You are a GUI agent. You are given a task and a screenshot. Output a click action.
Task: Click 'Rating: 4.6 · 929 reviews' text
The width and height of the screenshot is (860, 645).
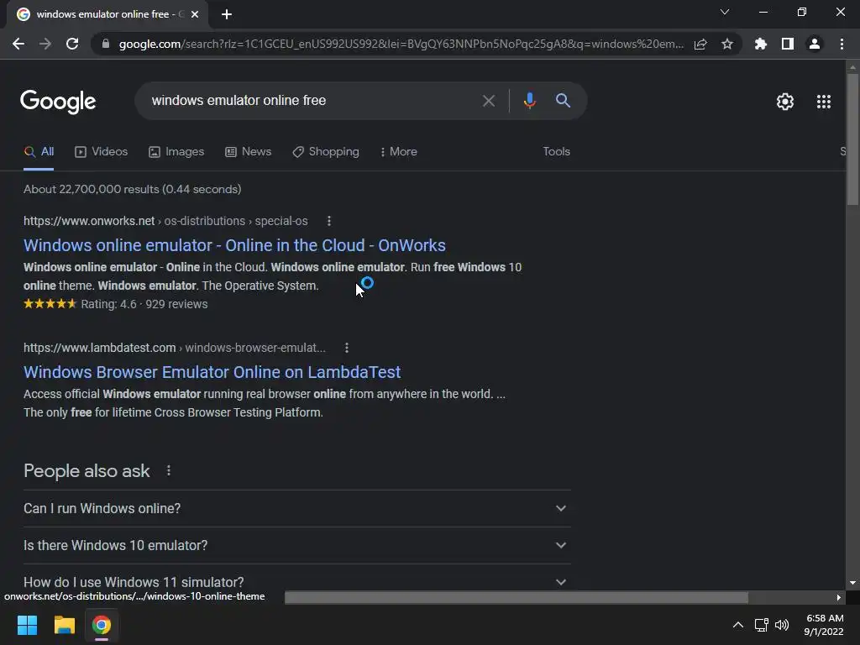(x=144, y=304)
